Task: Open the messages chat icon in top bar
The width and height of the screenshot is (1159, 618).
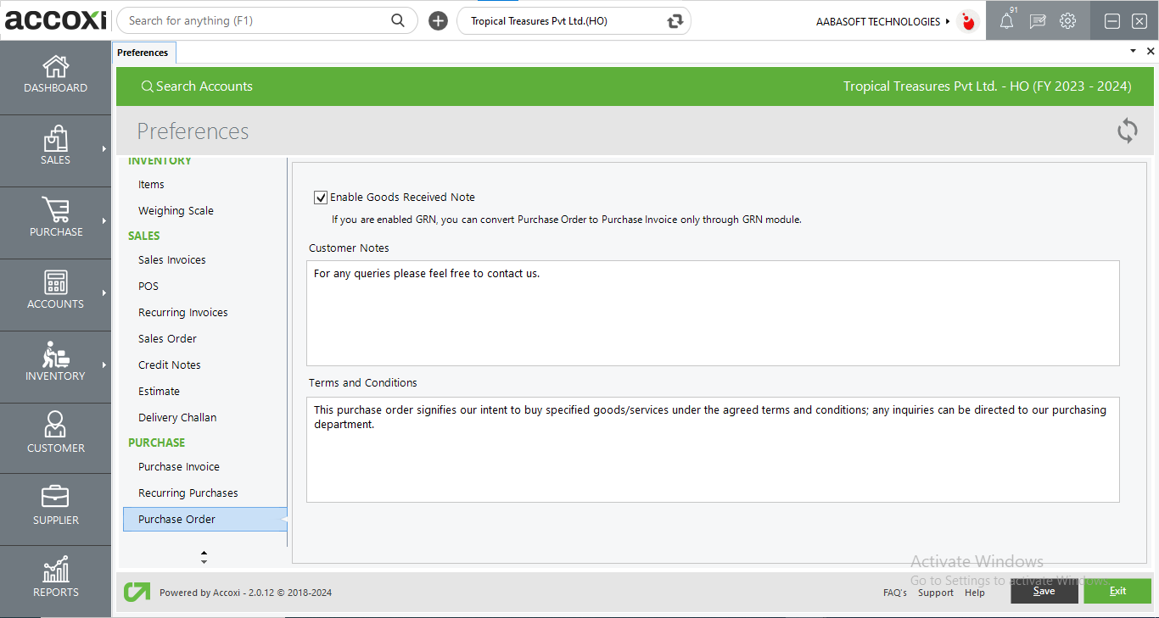Action: (1037, 22)
